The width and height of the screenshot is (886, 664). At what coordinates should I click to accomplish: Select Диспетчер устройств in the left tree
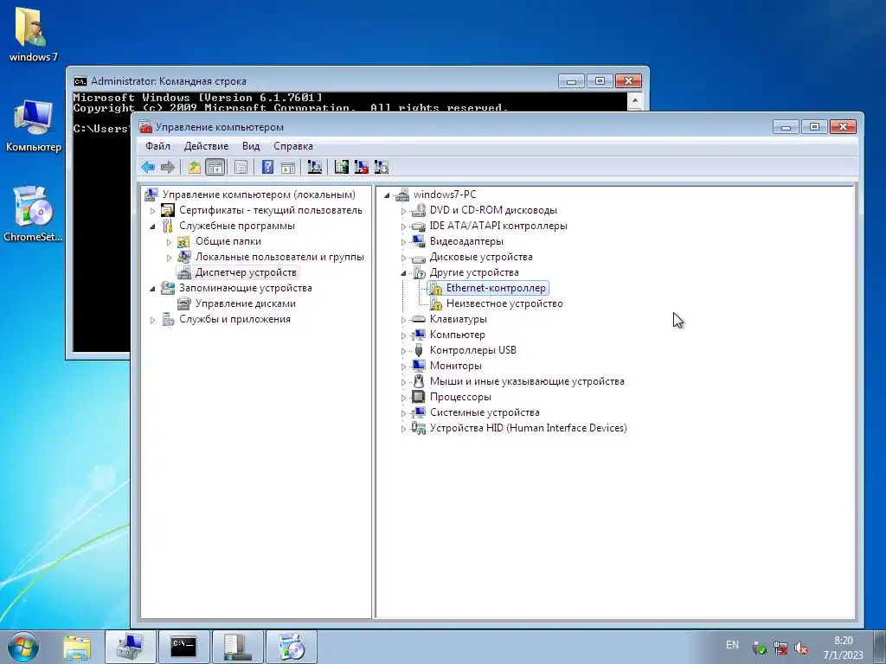[x=246, y=272]
